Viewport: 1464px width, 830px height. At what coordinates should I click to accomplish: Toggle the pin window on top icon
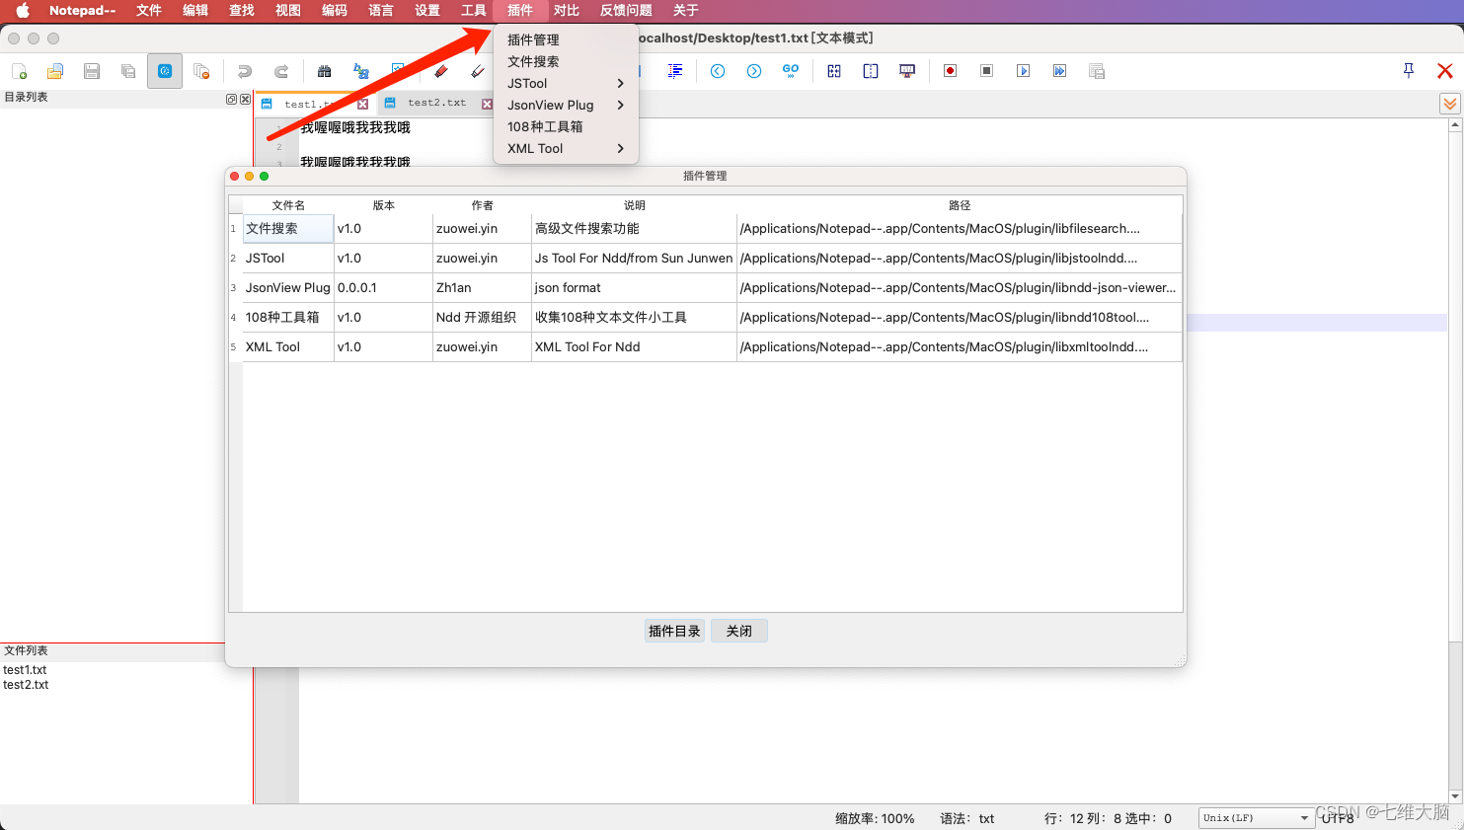pos(1409,70)
